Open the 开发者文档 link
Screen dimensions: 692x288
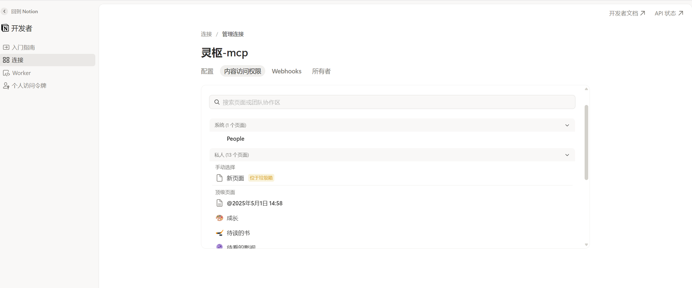point(623,13)
